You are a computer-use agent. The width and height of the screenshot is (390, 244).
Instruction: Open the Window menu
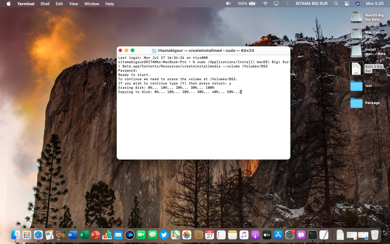[92, 4]
